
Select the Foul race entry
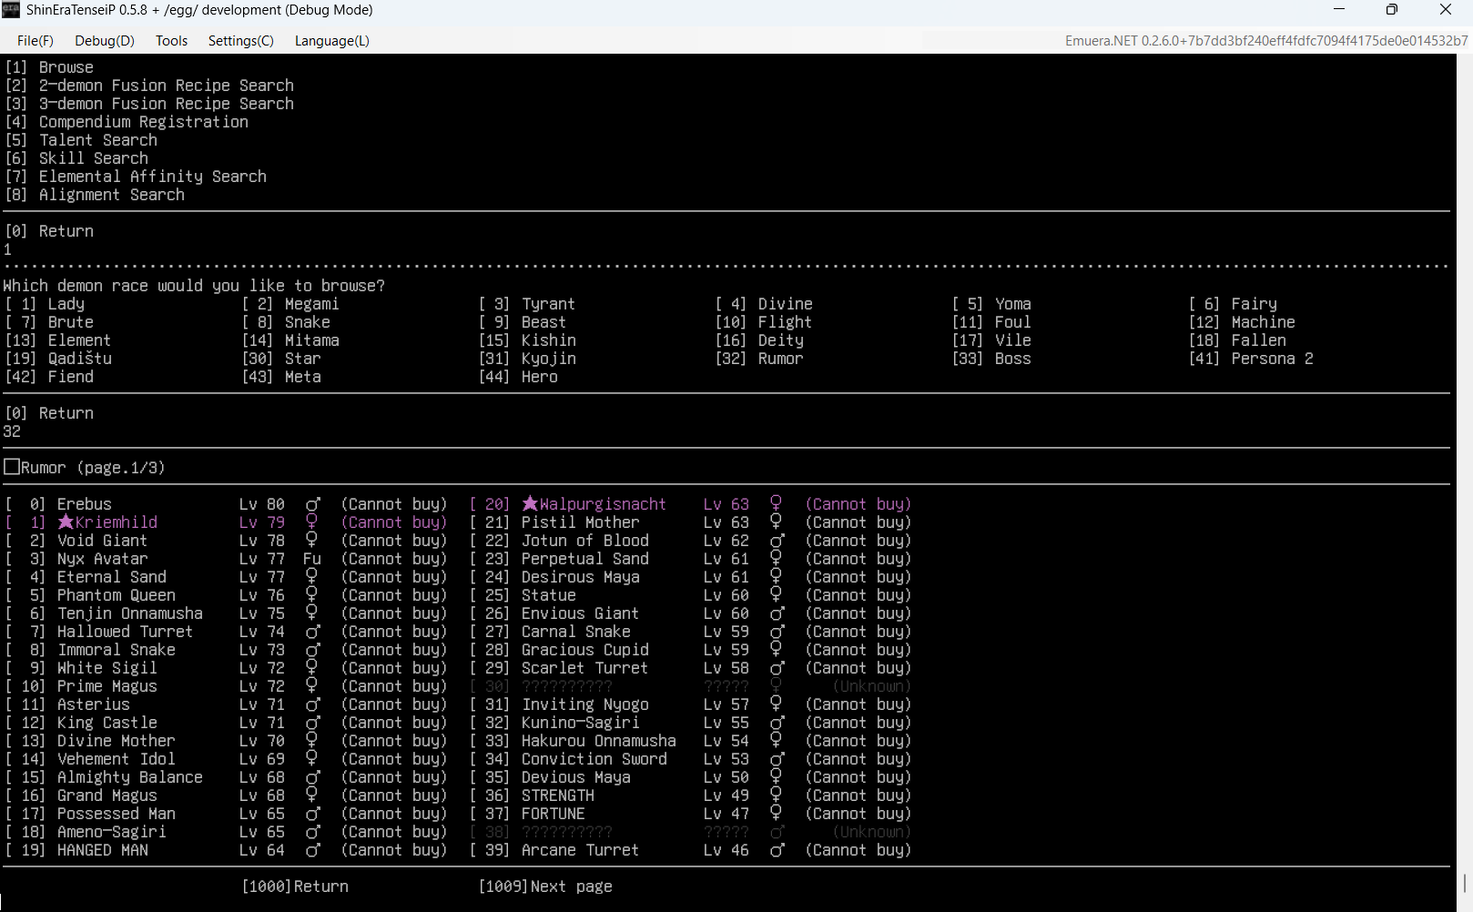pyautogui.click(x=991, y=322)
